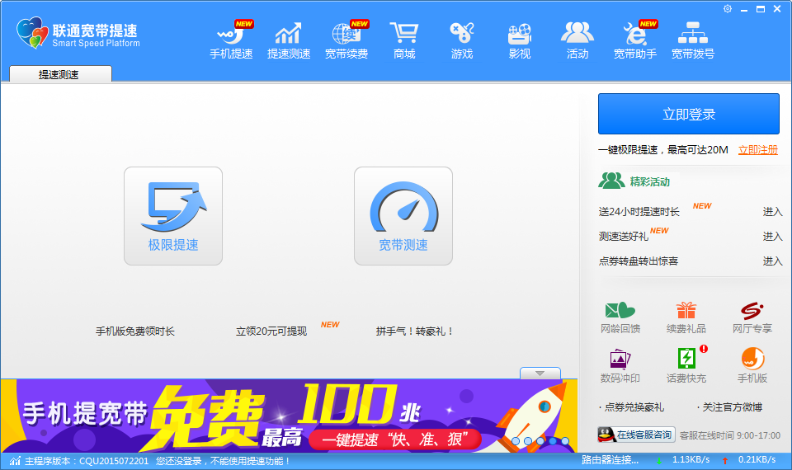Follow the 立即注册 register link
The height and width of the screenshot is (470, 792).
click(757, 150)
